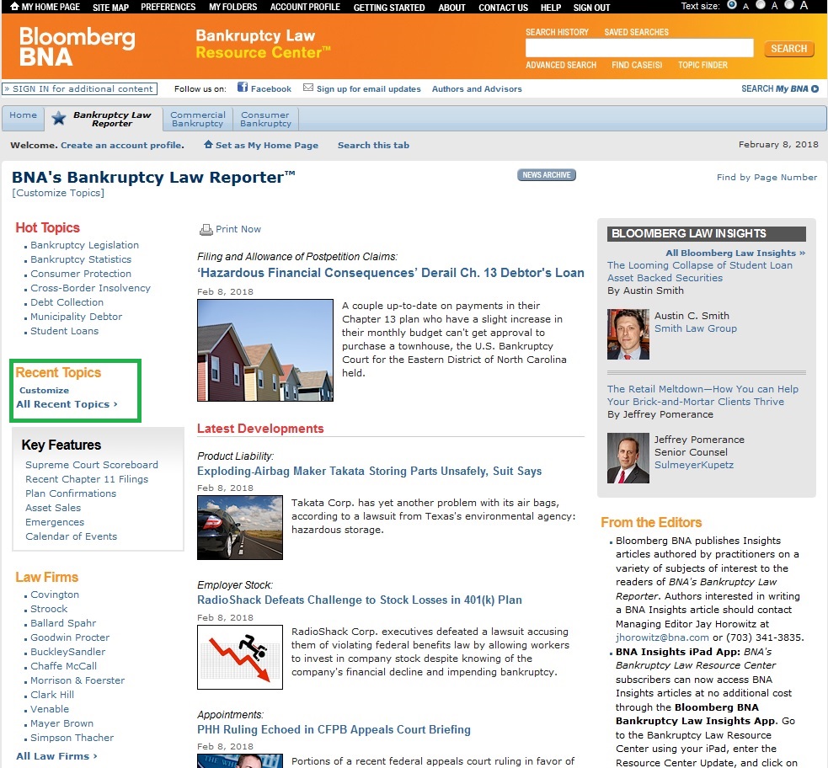Open Supreme Court Scoreboard feature
The image size is (828, 768).
click(91, 465)
